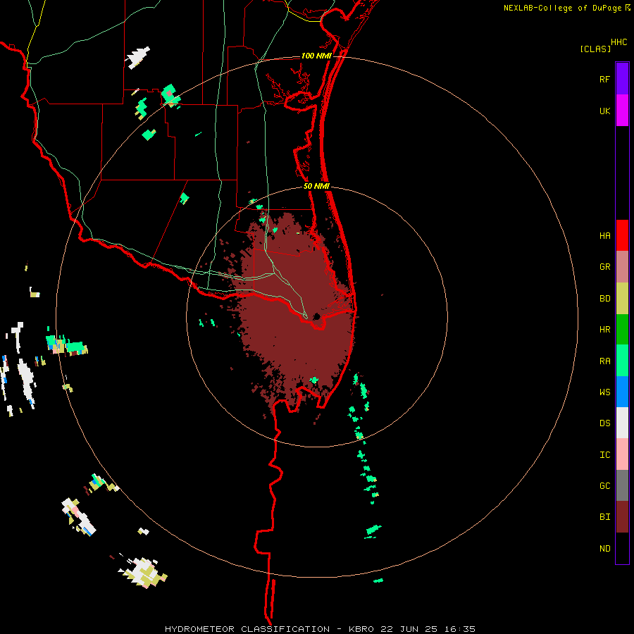The image size is (634, 634).
Task: Click the IC legend label
Action: [604, 455]
